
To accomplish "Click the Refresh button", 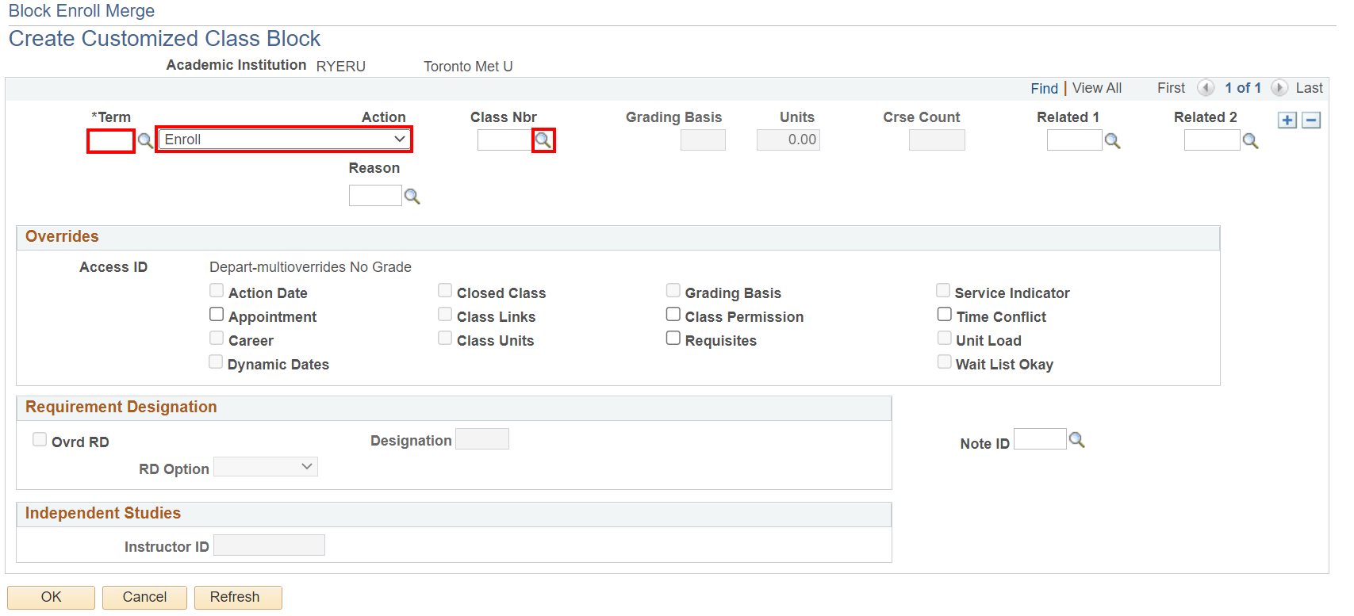I will pyautogui.click(x=235, y=597).
